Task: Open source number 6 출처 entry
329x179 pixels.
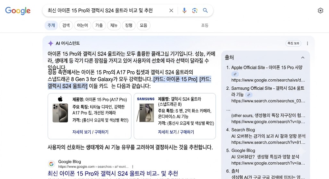Action: [235, 171]
